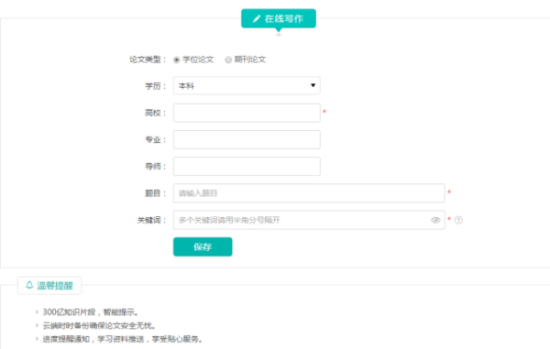Screen dimensions: 550x349
Task: Click the 在线写作 tab header
Action: 279,18
